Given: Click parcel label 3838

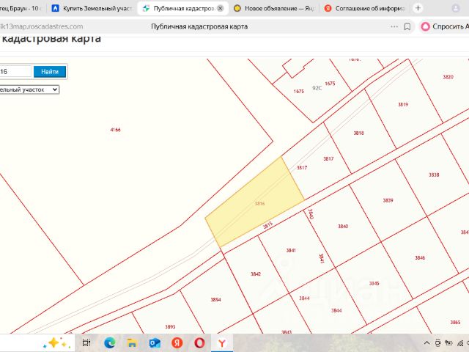Looking at the screenshot, I should [x=434, y=175].
